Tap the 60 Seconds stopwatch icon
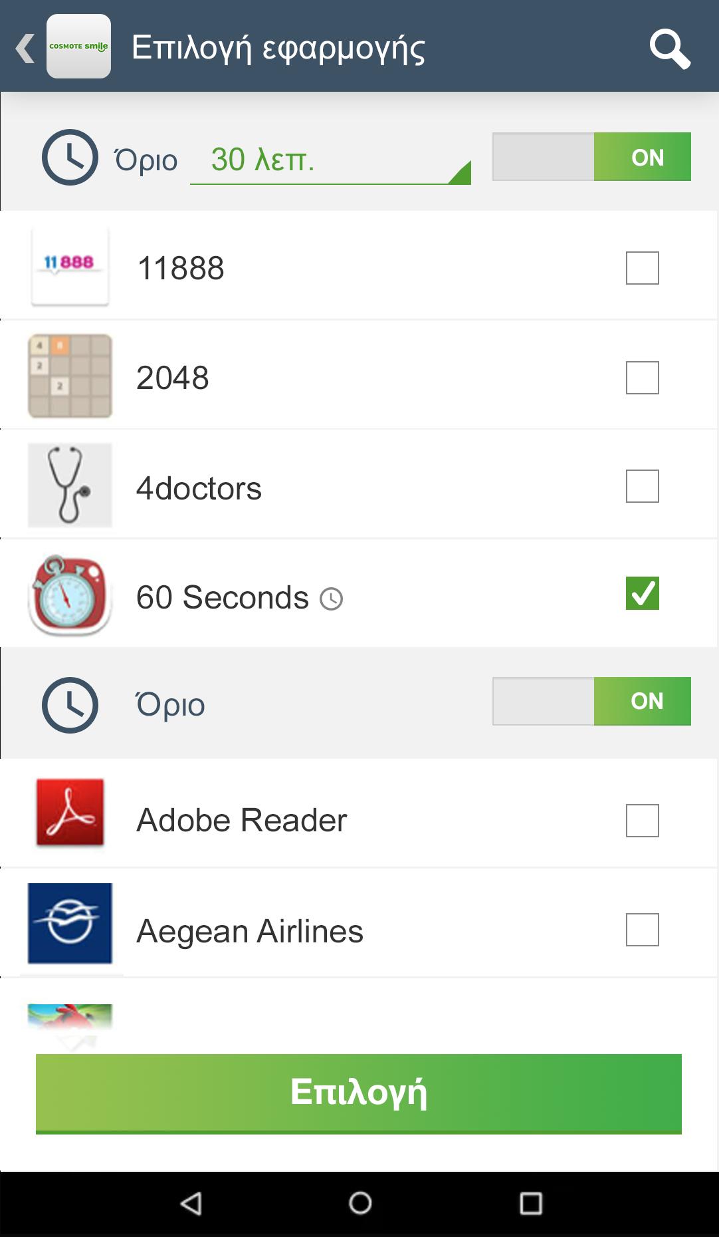Image resolution: width=719 pixels, height=1237 pixels. (x=70, y=595)
